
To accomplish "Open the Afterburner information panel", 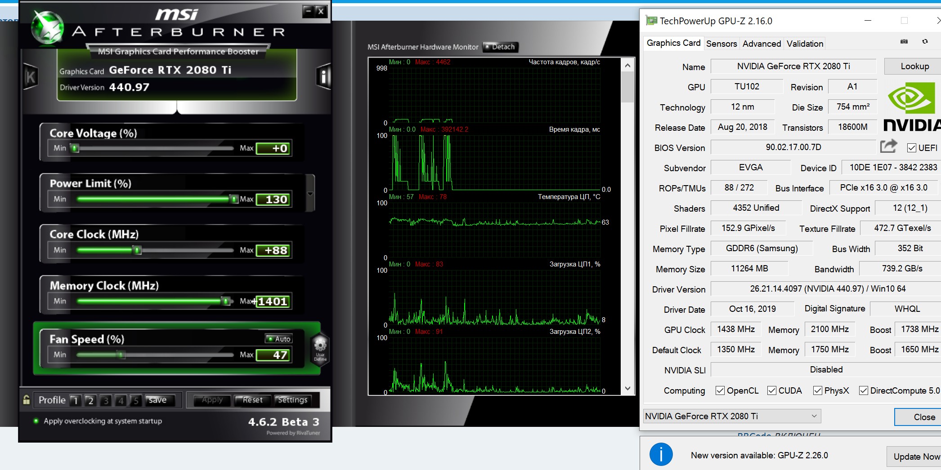I will tap(323, 77).
